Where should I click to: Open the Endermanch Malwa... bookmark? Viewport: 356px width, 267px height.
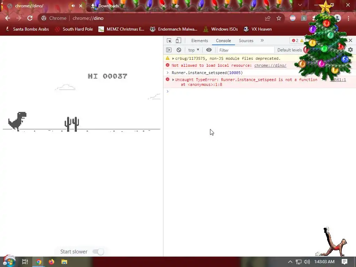[x=174, y=29]
